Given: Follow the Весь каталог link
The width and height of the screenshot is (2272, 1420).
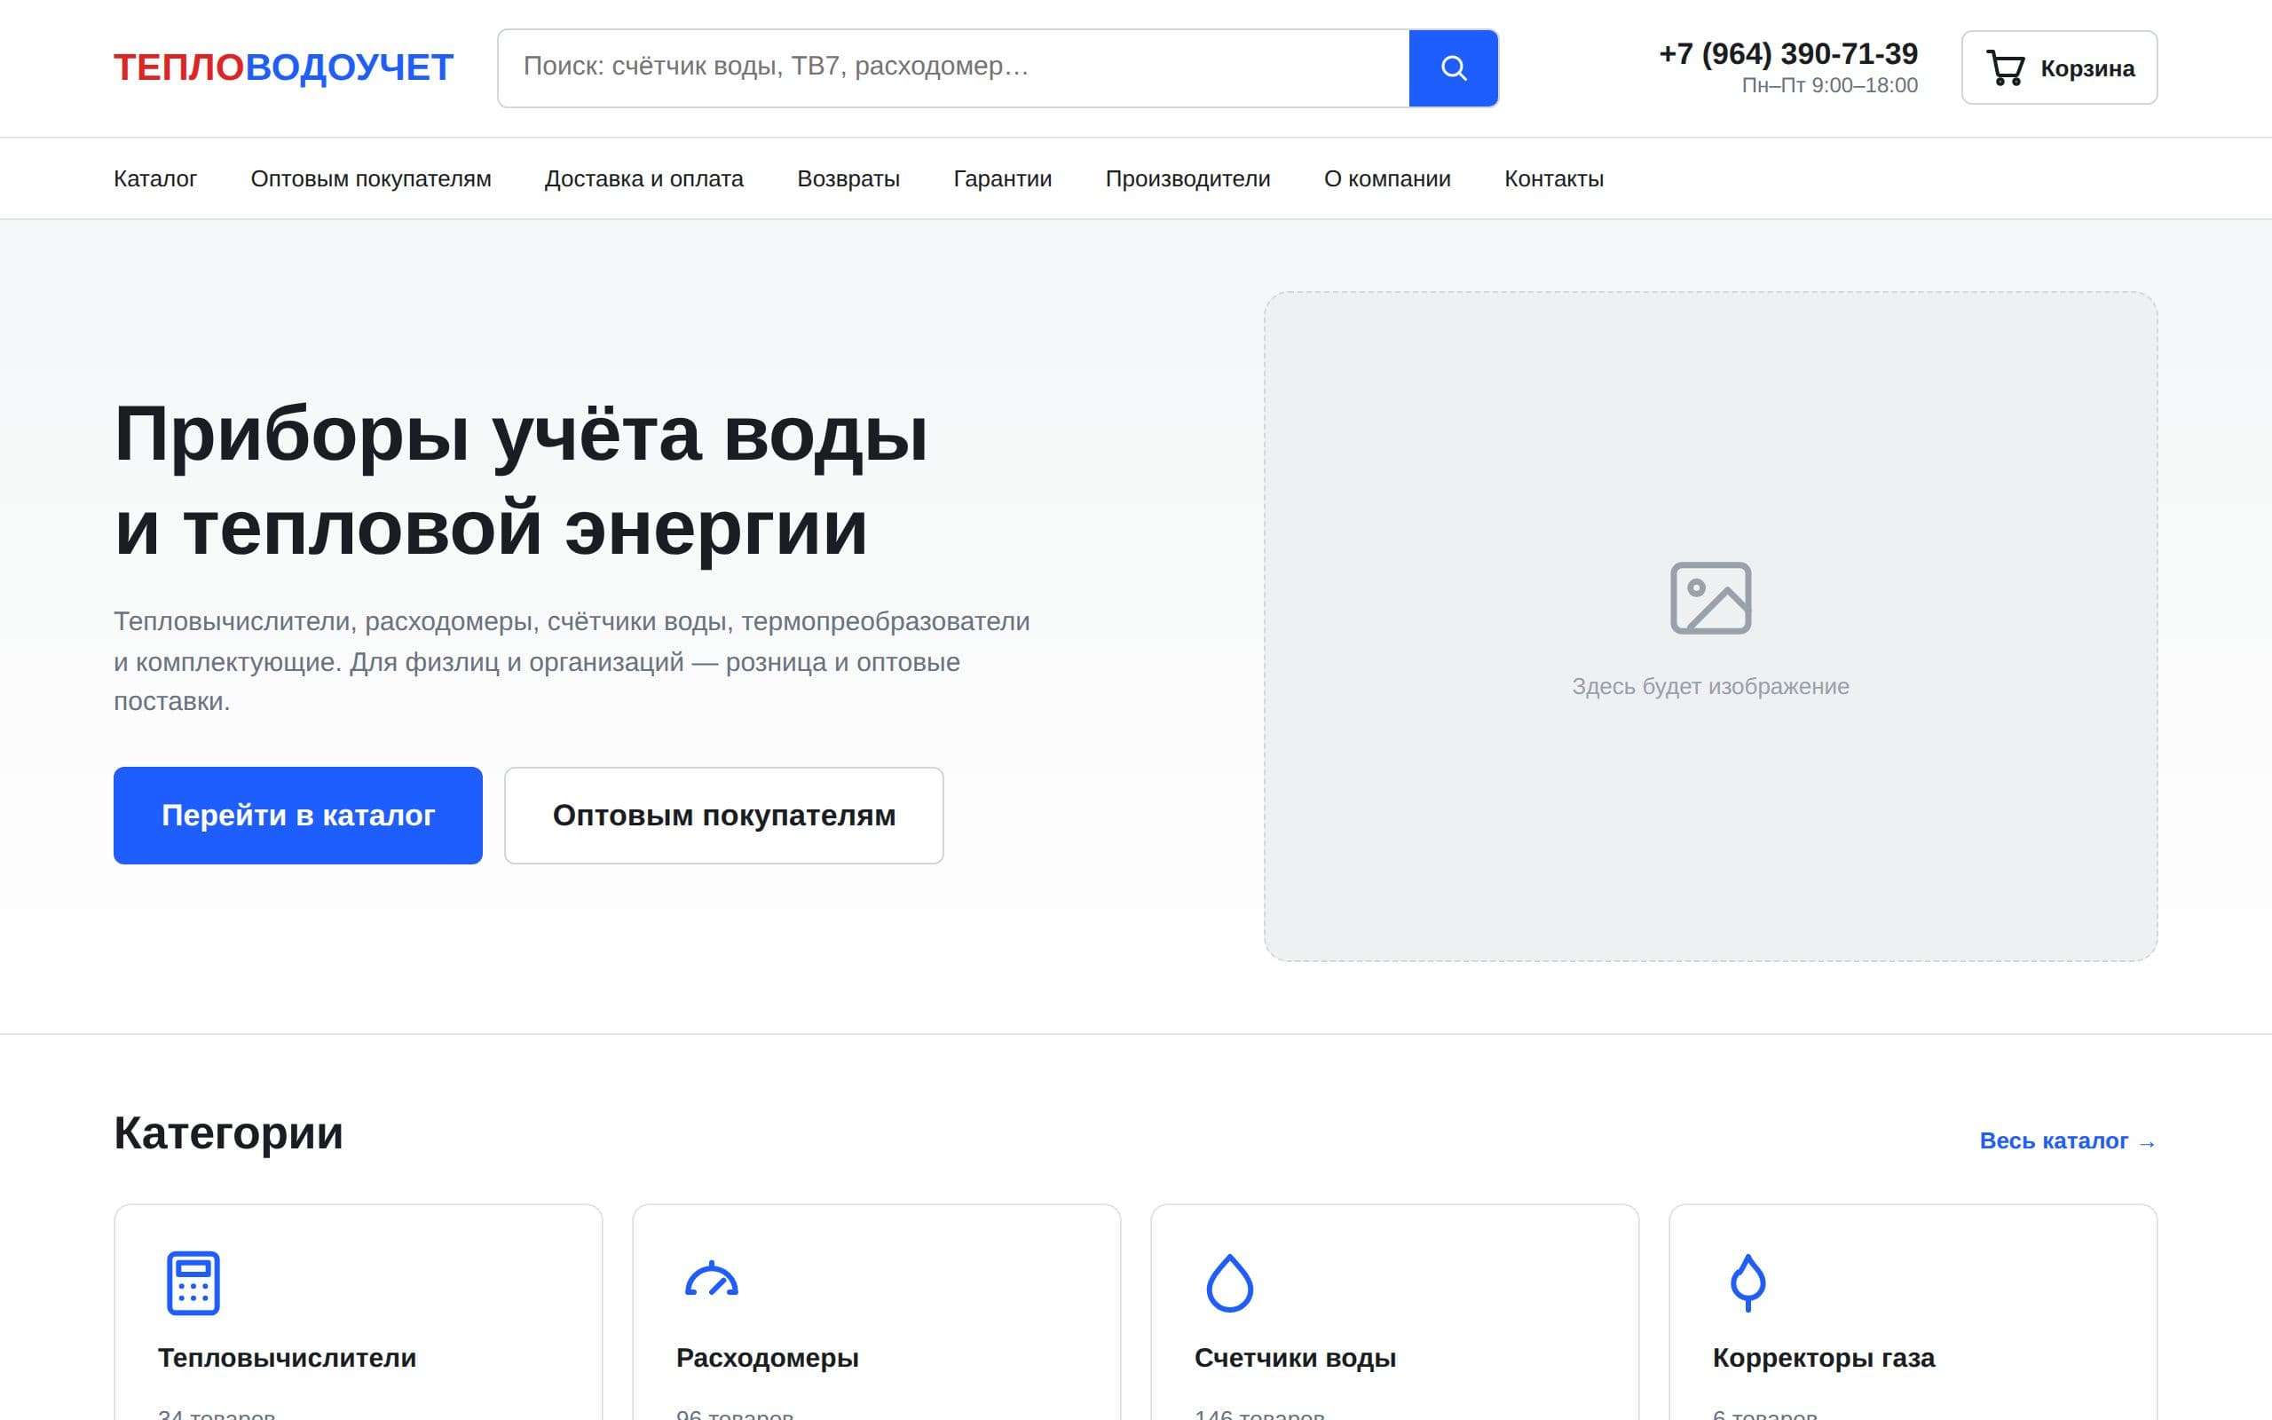Looking at the screenshot, I should pyautogui.click(x=2067, y=1141).
